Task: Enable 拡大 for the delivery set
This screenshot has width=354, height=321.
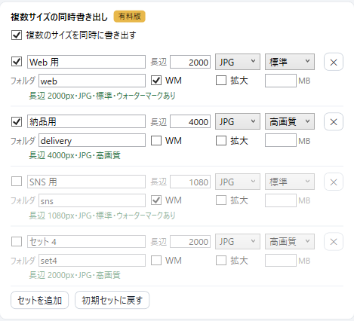Action: point(221,140)
